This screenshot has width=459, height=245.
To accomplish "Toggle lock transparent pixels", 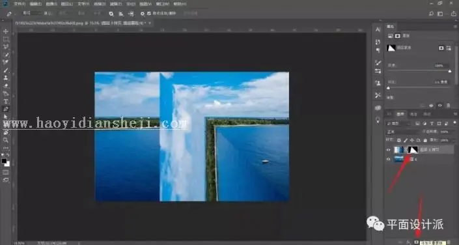I will point(398,140).
